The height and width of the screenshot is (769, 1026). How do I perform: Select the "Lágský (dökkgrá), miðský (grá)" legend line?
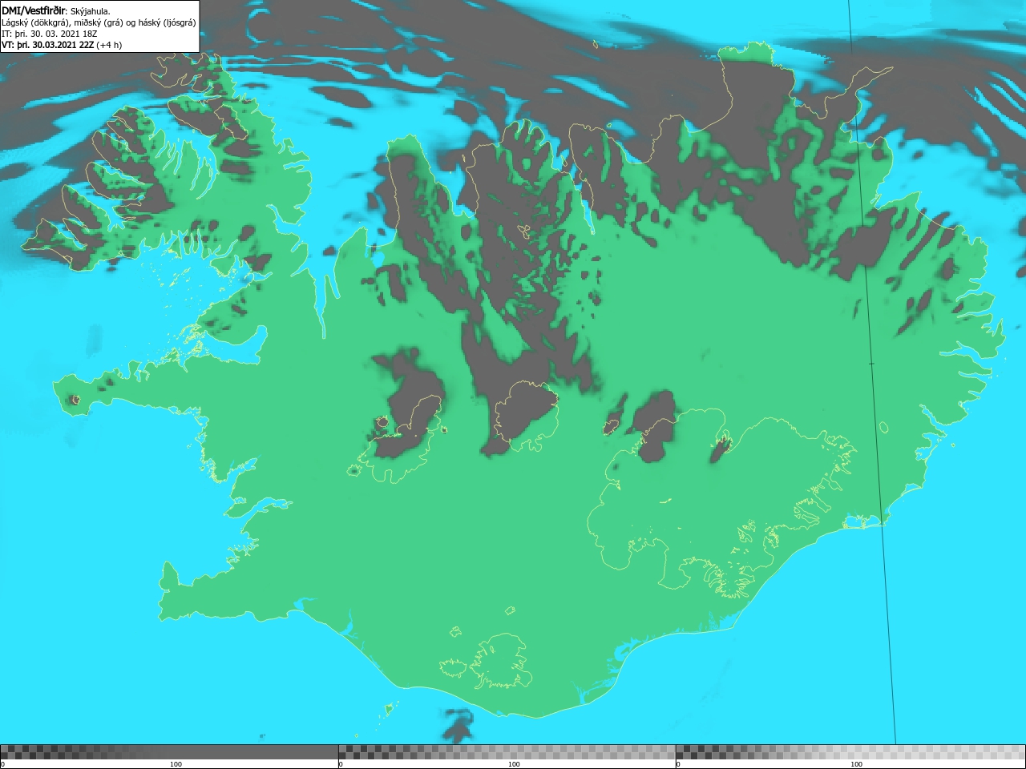pyautogui.click(x=99, y=22)
